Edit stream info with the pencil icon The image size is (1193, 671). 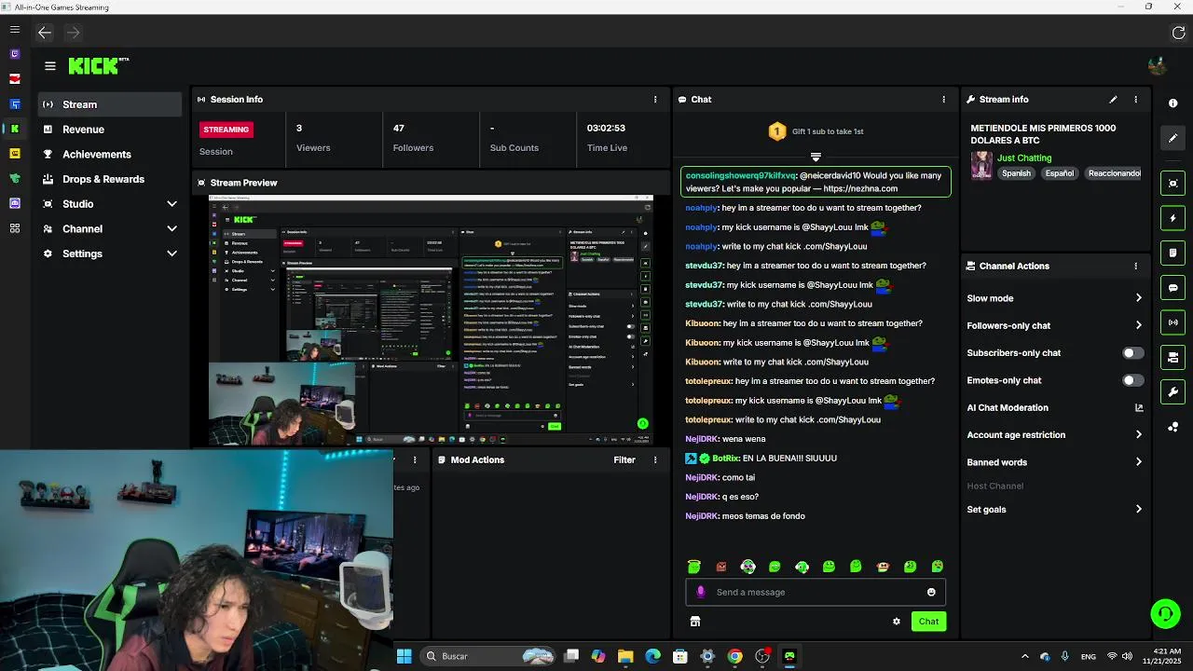[x=1113, y=100]
